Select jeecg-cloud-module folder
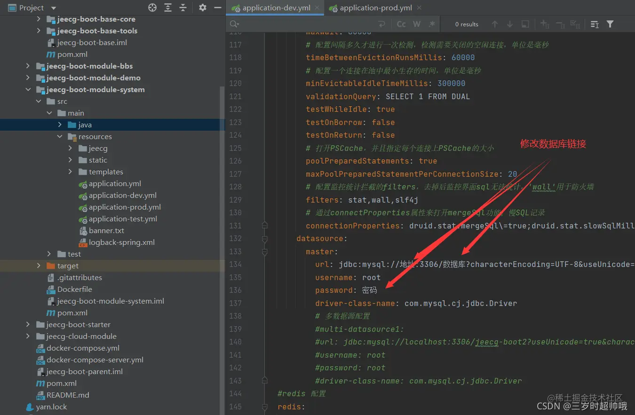Viewport: 635px width, 415px height. coord(81,337)
